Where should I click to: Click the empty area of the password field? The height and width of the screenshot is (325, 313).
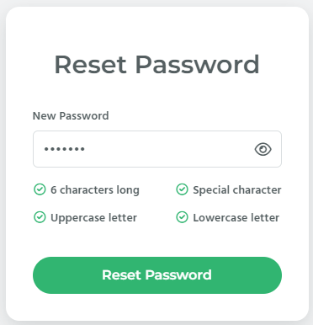(x=168, y=149)
